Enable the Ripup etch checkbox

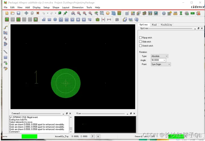[140, 38]
